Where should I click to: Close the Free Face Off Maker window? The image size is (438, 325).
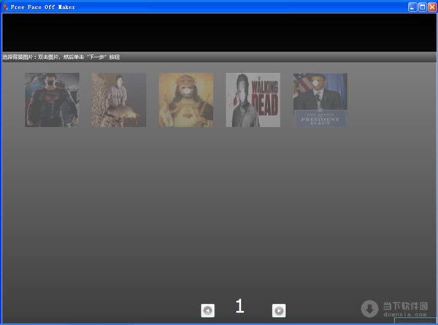tap(432, 7)
